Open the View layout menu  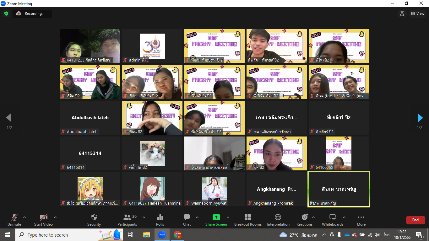coord(417,13)
